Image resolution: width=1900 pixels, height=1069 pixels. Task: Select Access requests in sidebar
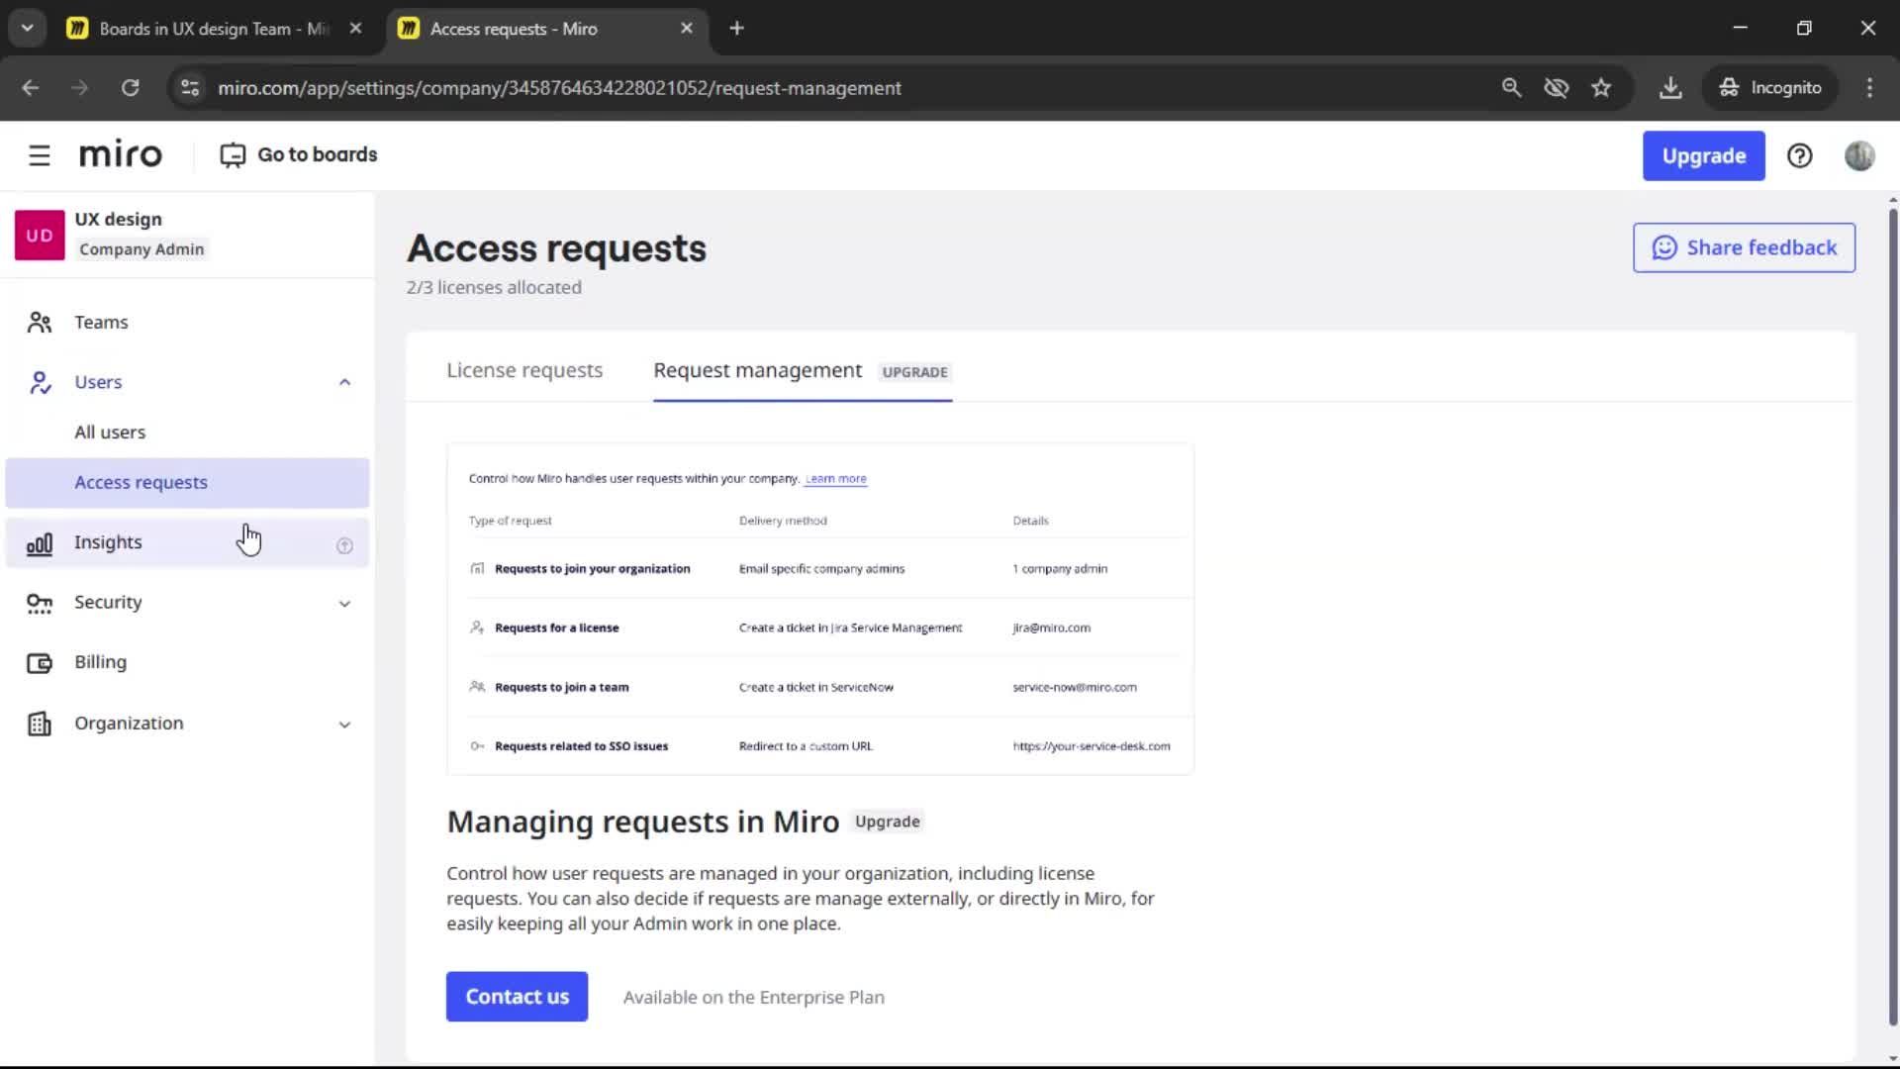pos(187,483)
